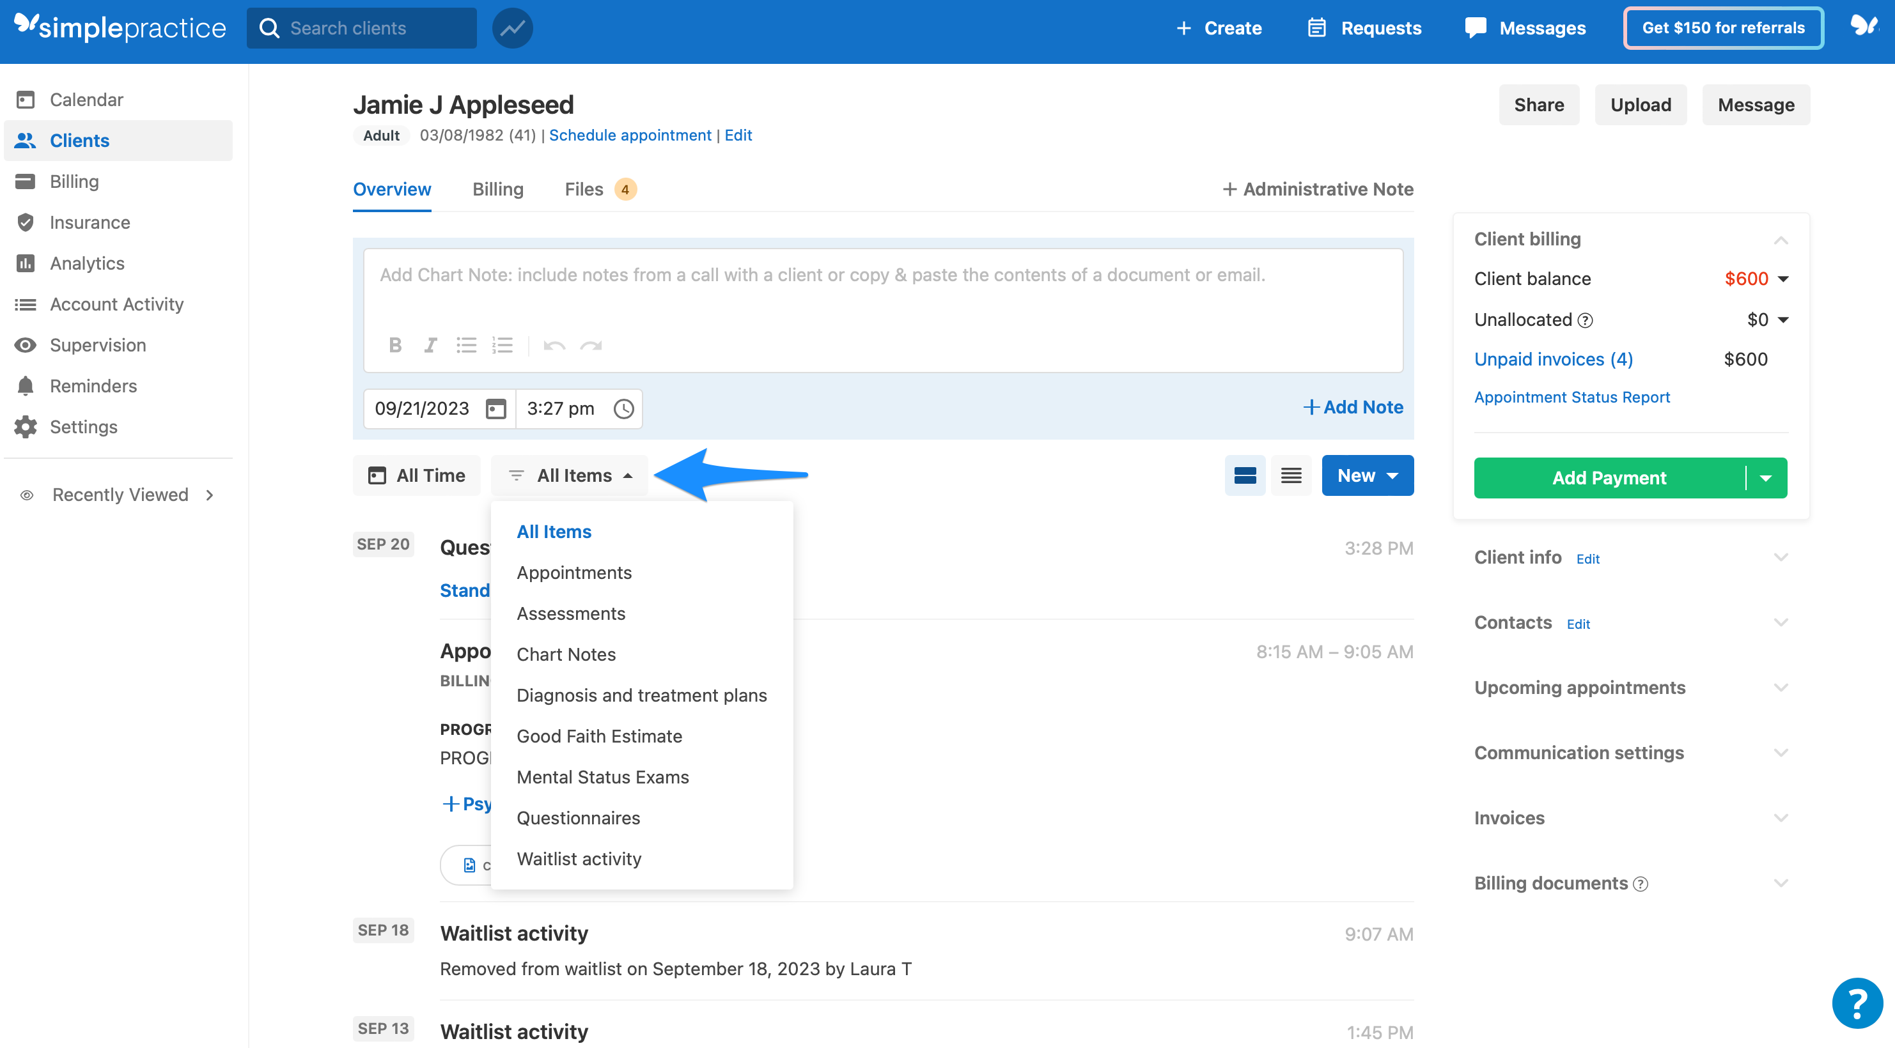Open Calendar from the sidebar
This screenshot has width=1895, height=1048.
[86, 99]
